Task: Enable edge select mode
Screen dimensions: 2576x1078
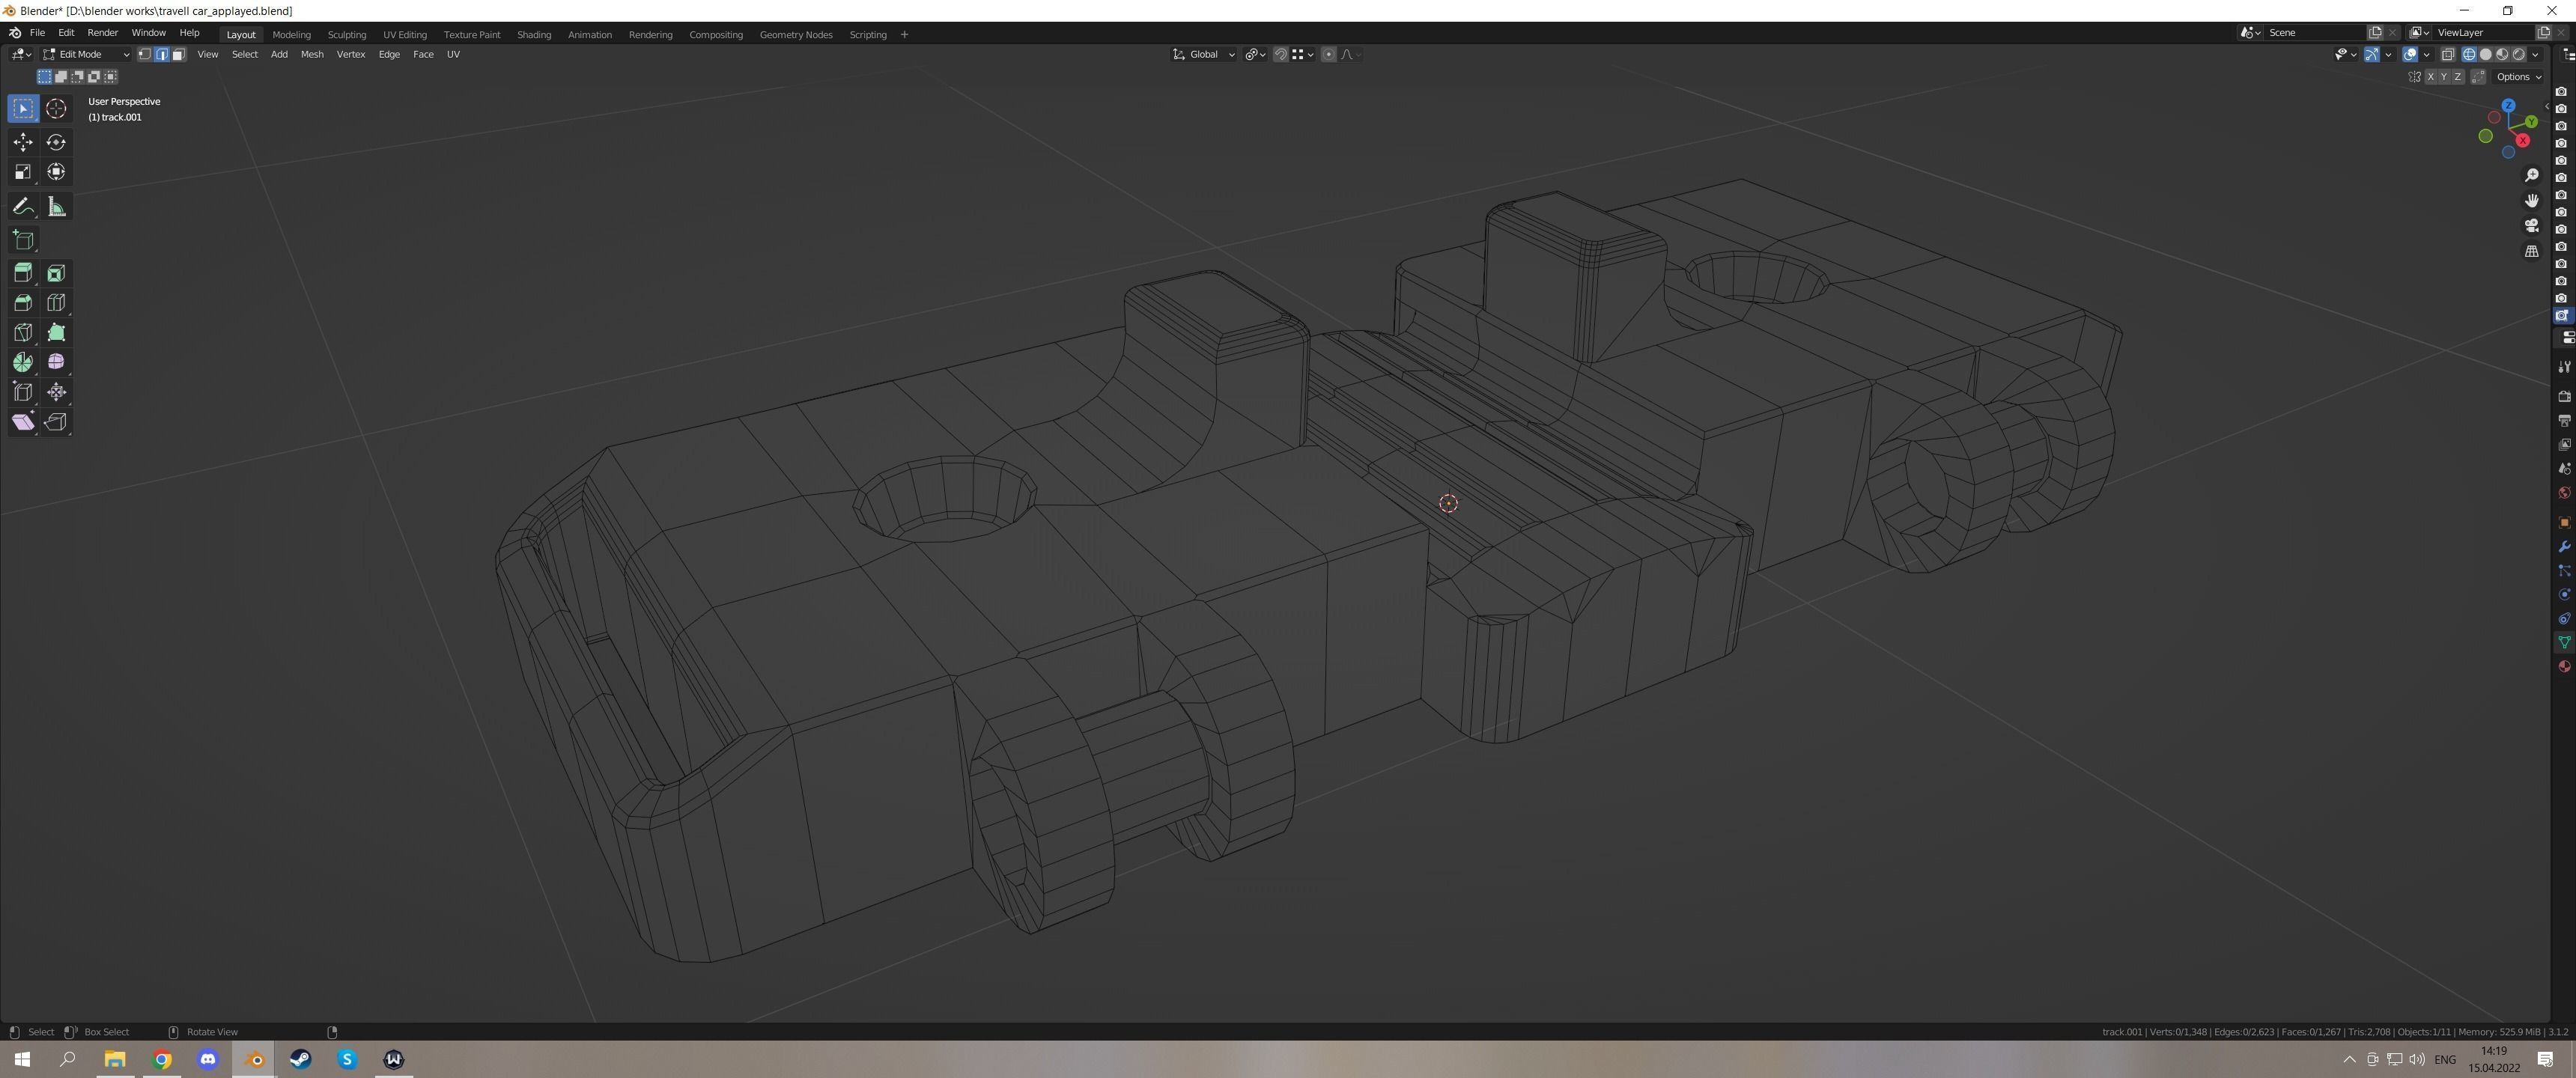Action: click(162, 54)
